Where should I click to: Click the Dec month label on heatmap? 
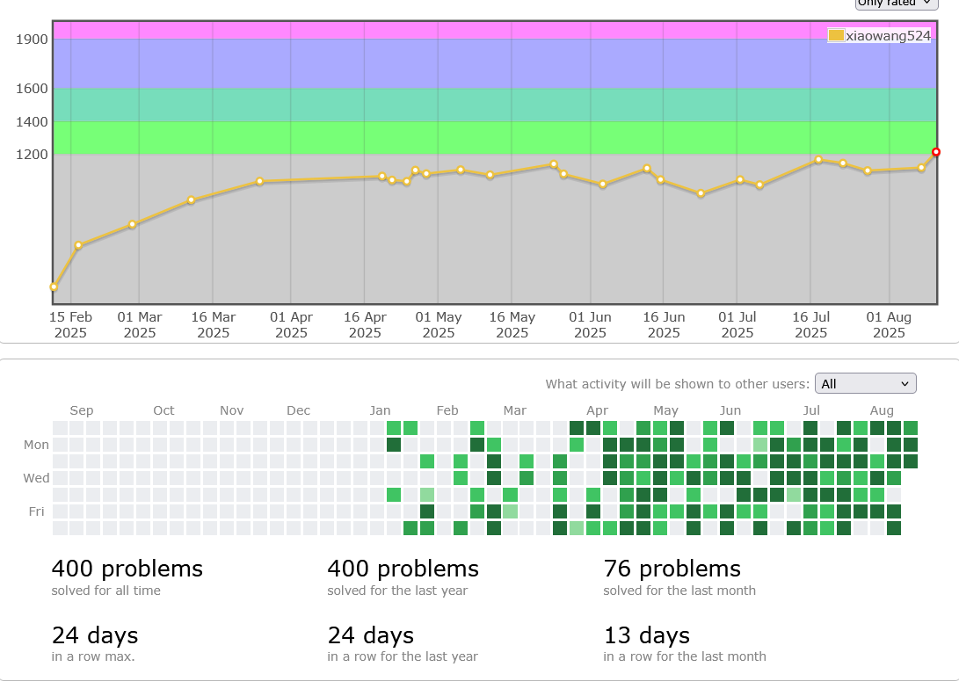[x=299, y=410]
